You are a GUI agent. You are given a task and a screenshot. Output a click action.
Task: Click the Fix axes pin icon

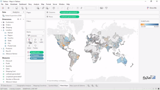81,8
